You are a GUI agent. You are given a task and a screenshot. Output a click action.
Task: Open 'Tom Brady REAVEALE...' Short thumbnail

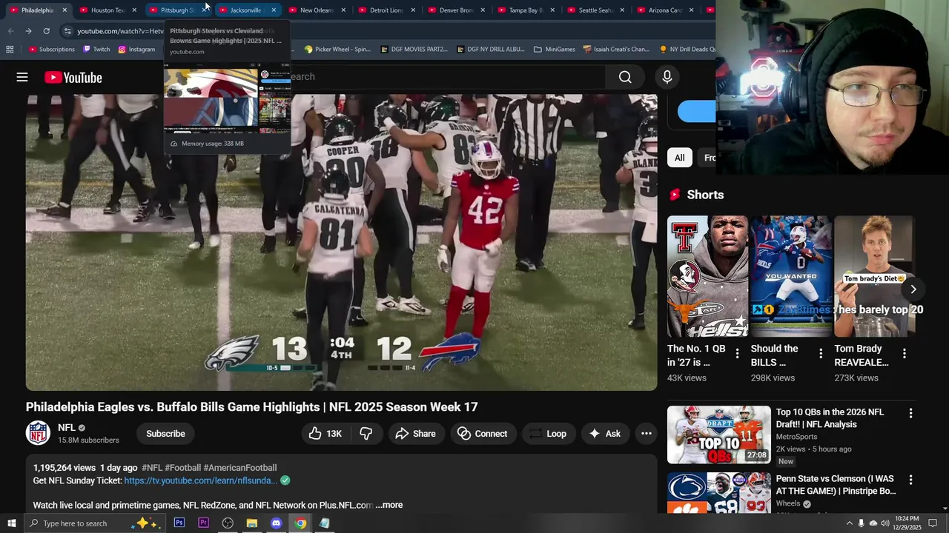point(875,276)
